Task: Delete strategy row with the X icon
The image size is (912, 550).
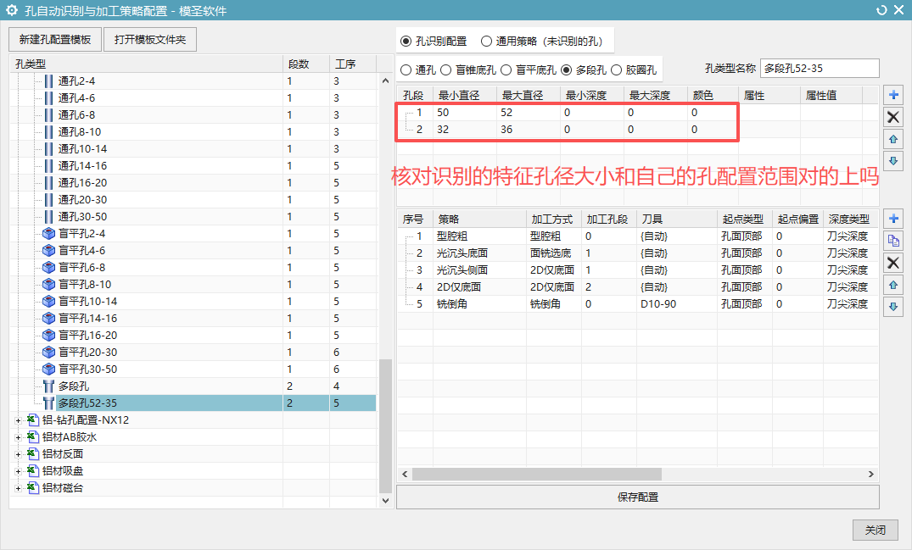Action: (x=893, y=263)
